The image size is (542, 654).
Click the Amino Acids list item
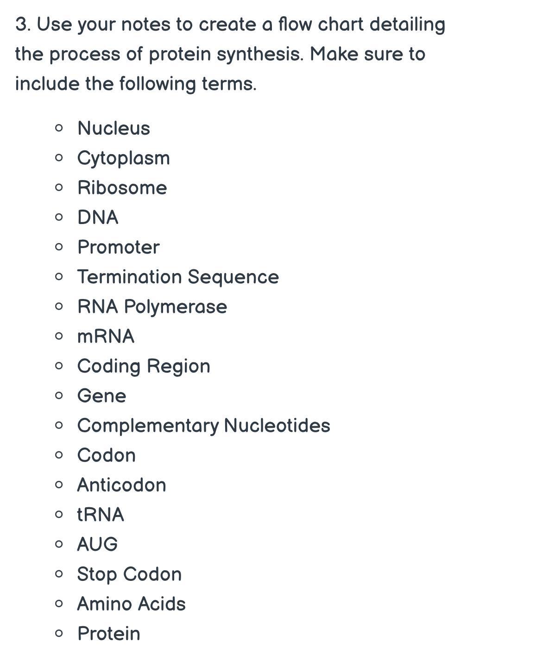(x=131, y=604)
